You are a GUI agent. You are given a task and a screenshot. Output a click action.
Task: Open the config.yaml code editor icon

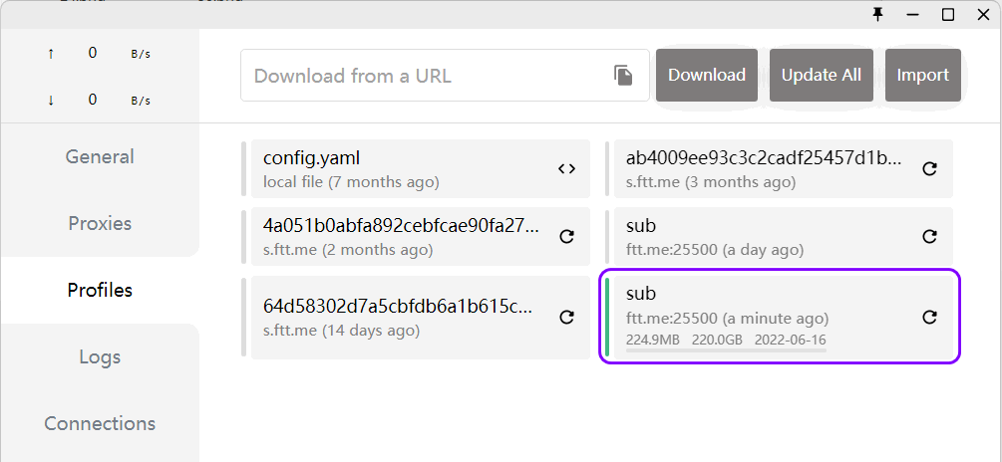coord(566,168)
